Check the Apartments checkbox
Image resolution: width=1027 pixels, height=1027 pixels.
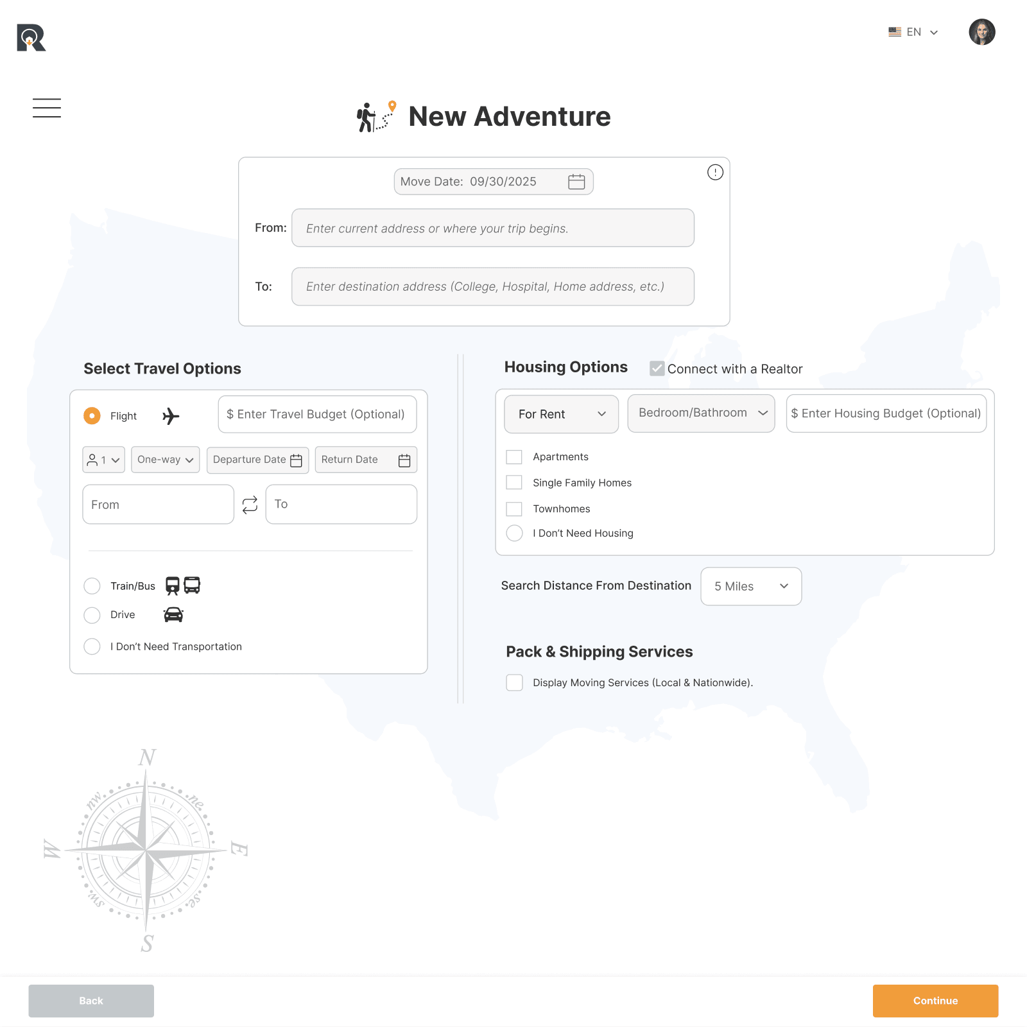click(514, 457)
